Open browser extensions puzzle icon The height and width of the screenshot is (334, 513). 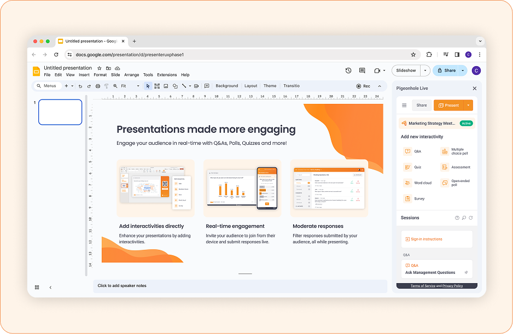point(429,55)
